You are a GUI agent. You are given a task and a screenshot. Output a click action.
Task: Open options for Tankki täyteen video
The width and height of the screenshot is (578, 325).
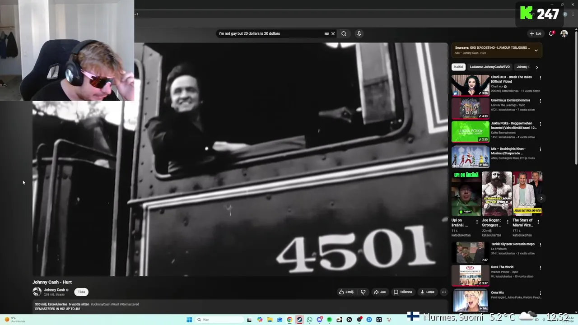coord(540,245)
